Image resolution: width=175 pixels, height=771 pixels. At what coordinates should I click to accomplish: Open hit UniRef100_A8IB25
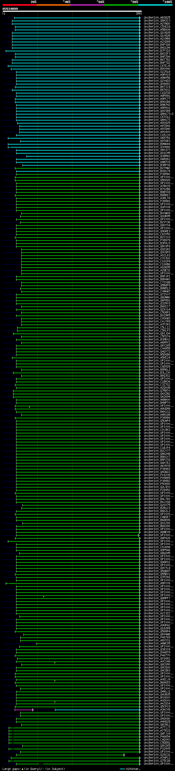(x=157, y=18)
